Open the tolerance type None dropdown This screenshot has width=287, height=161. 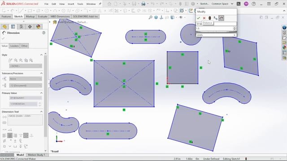coord(26,79)
